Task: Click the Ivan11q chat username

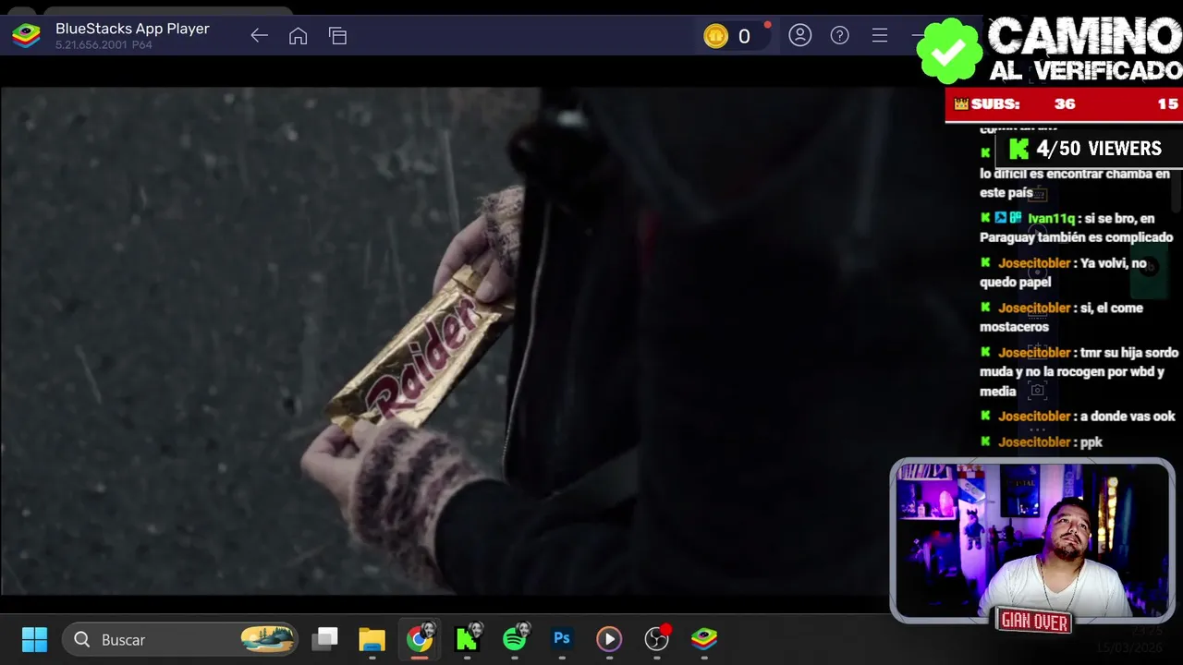Action: tap(1052, 219)
